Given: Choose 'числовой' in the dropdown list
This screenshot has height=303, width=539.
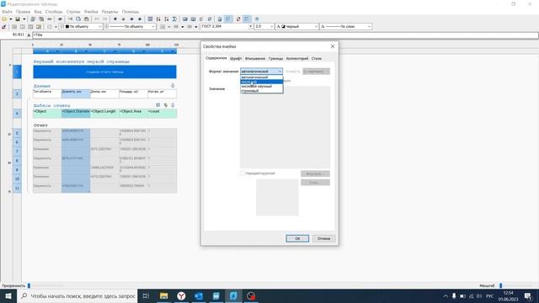Looking at the screenshot, I should [x=262, y=82].
